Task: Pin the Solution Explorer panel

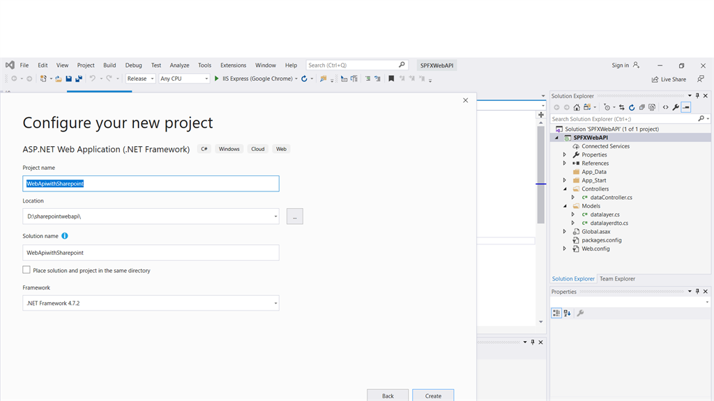Action: 697,95
